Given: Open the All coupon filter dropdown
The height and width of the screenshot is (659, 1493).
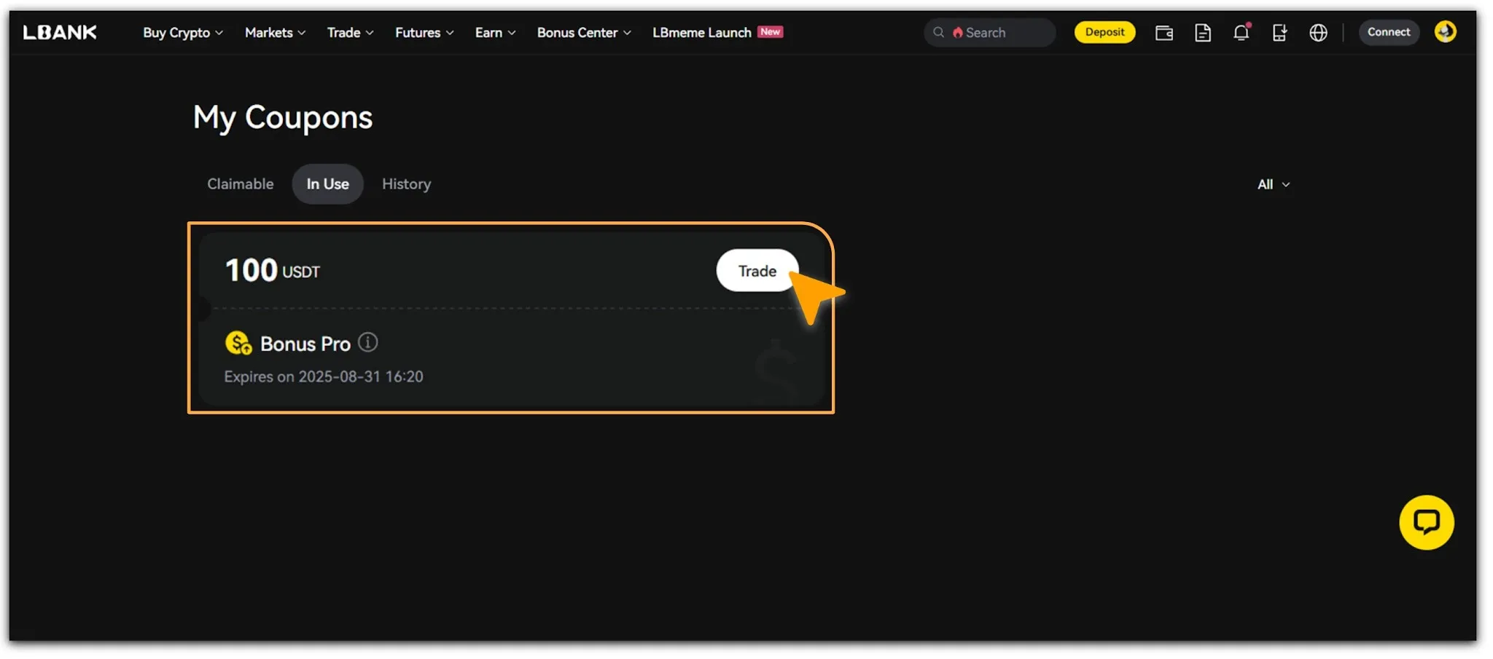Looking at the screenshot, I should pos(1274,185).
